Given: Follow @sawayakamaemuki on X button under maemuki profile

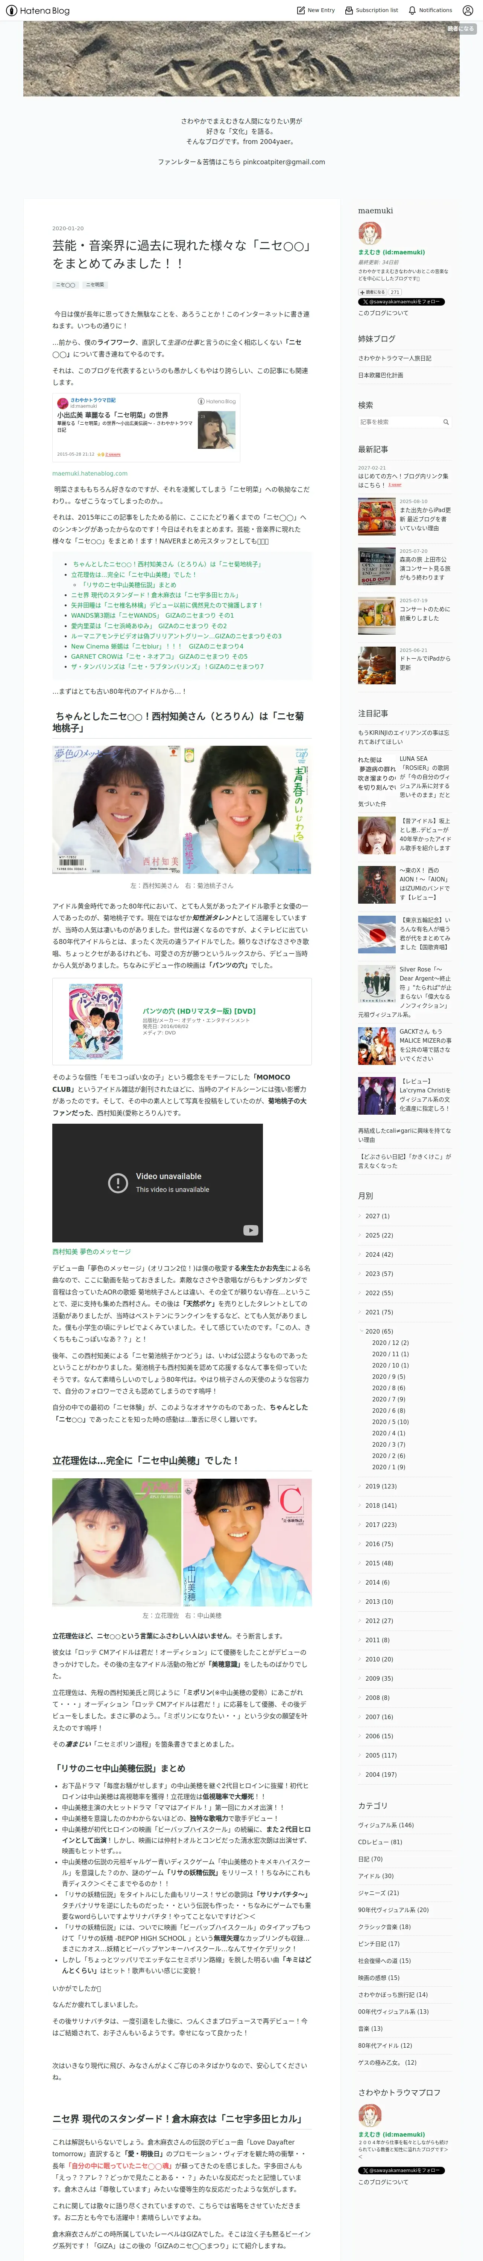Looking at the screenshot, I should coord(401,302).
